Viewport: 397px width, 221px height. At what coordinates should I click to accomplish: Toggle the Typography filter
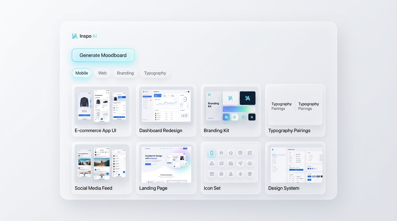pyautogui.click(x=155, y=73)
